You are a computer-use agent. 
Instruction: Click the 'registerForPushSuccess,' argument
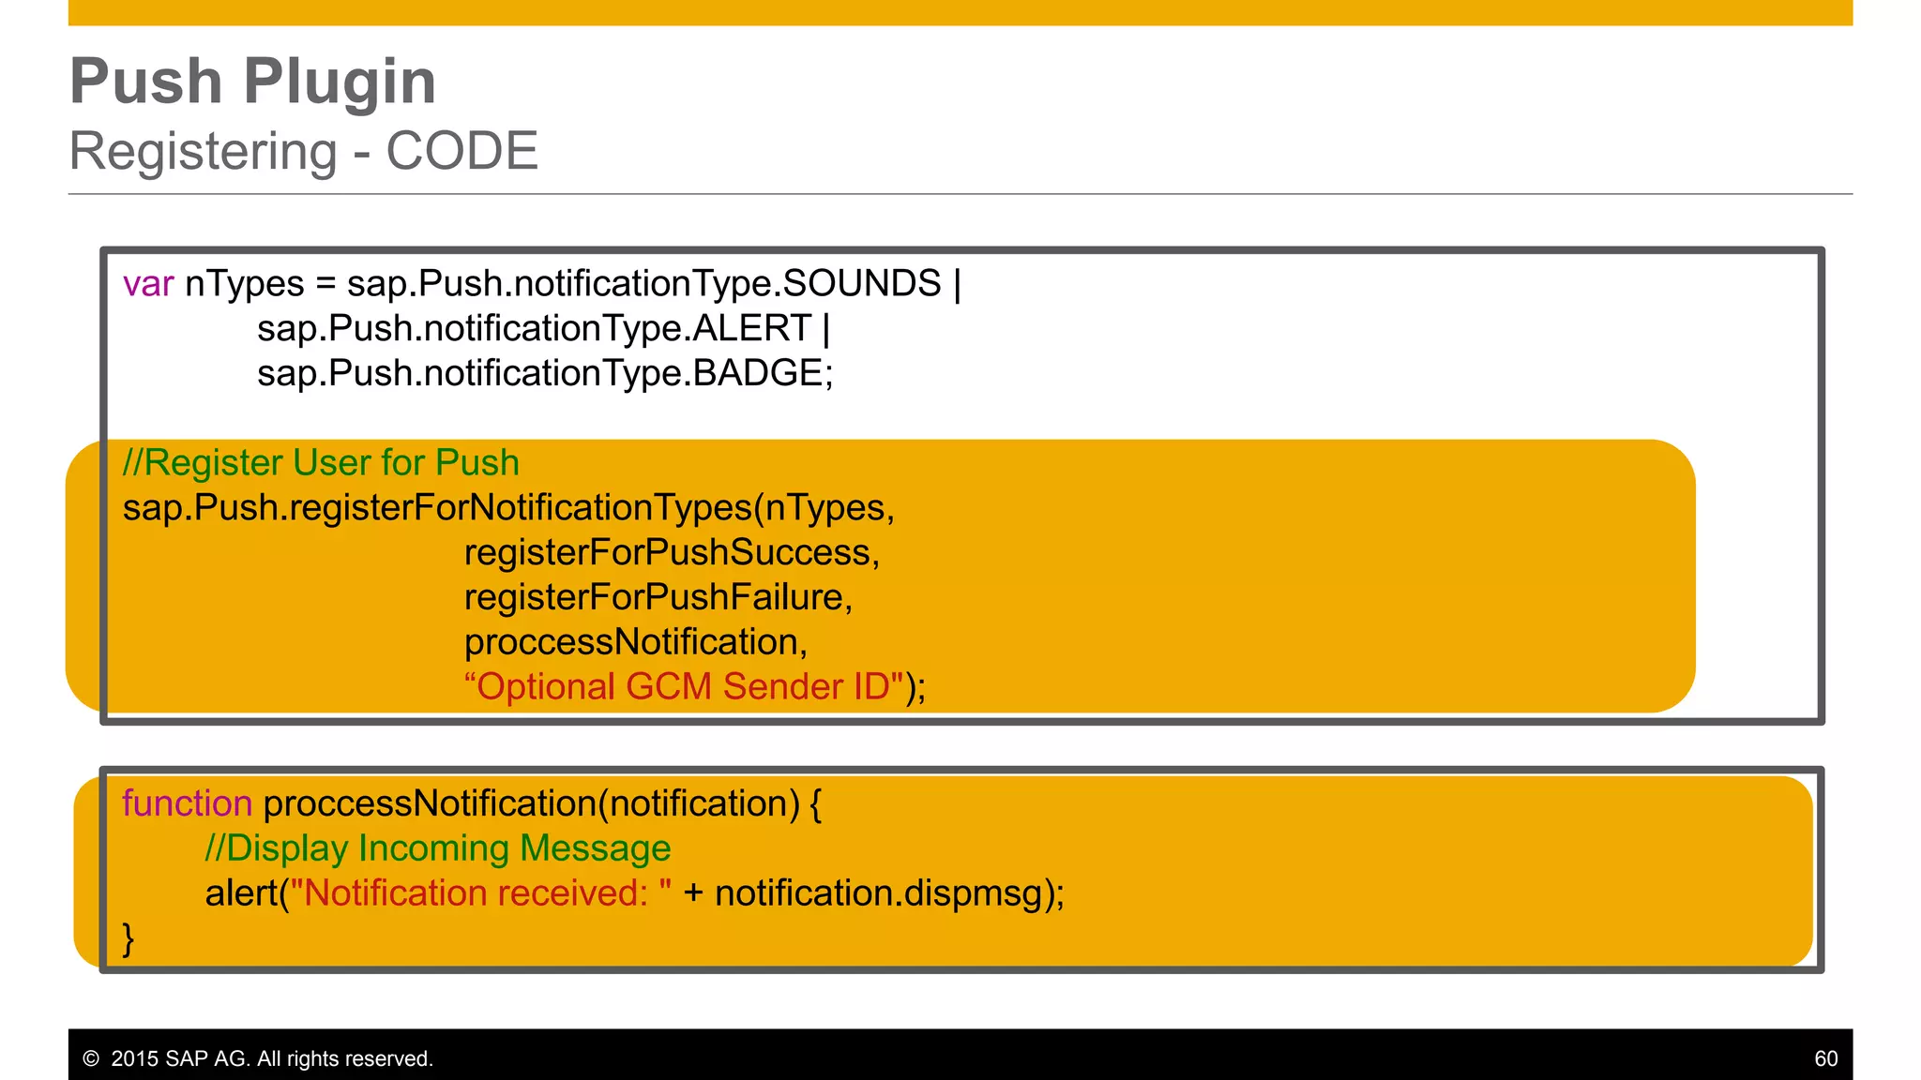(673, 553)
